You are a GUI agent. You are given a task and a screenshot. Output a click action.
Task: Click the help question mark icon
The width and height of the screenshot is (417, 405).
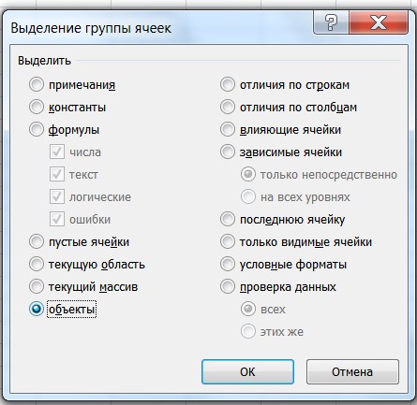click(331, 22)
